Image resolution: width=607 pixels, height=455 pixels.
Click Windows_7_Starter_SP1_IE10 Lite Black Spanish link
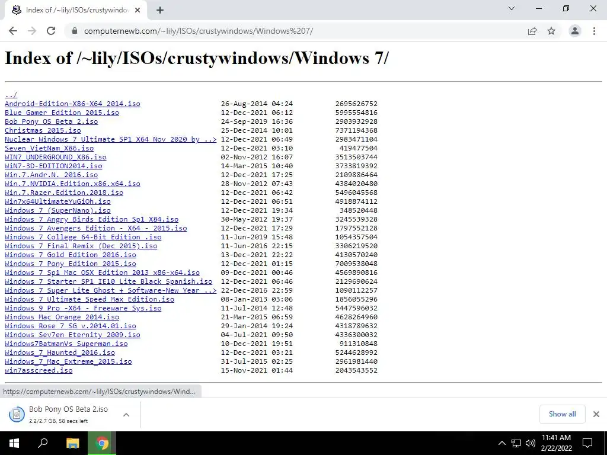coord(108,281)
